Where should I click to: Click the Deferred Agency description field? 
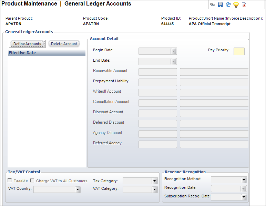click(x=214, y=144)
